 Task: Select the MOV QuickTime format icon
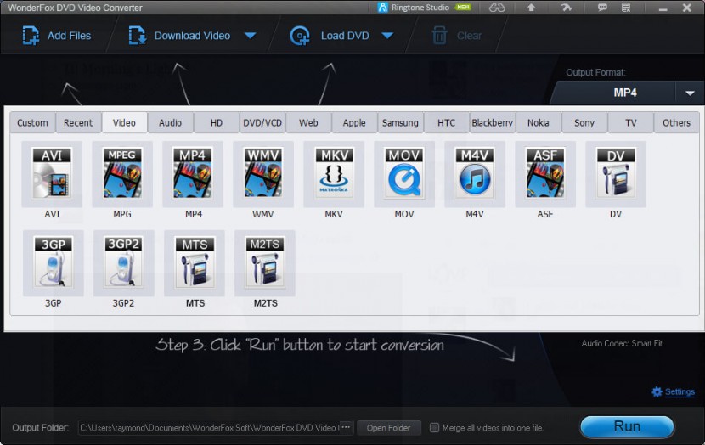404,174
